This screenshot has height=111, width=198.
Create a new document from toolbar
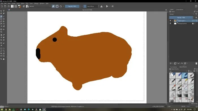[2, 6]
